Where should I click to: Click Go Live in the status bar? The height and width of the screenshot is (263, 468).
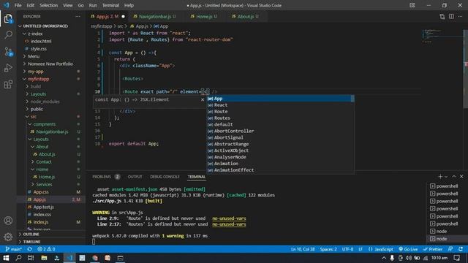tap(408, 249)
